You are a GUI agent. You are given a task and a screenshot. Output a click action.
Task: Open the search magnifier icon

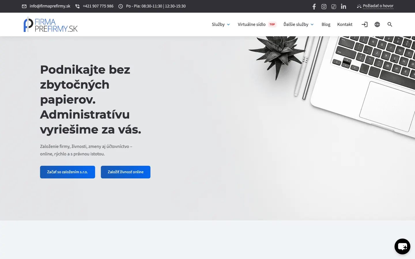390,24
